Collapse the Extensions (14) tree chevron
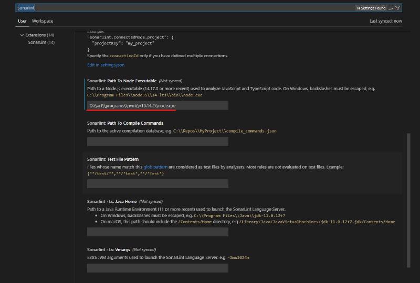The image size is (420, 283). (22, 35)
